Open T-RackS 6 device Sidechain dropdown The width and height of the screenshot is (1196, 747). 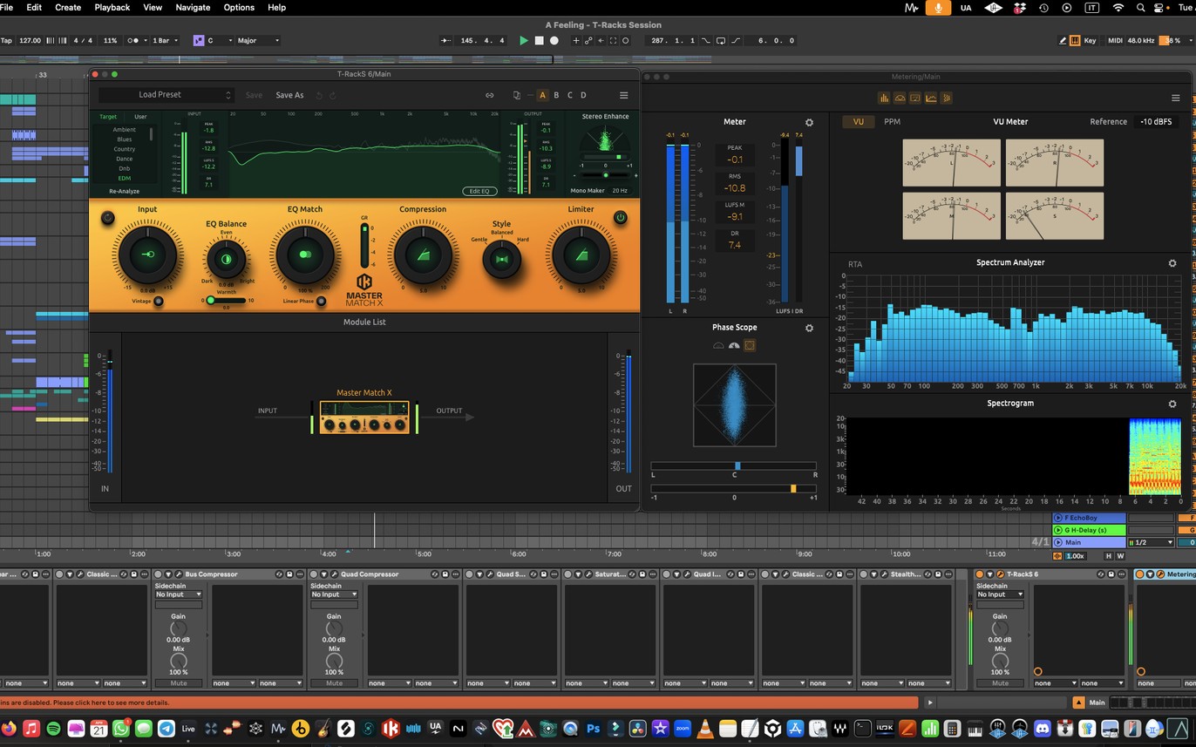(x=999, y=594)
